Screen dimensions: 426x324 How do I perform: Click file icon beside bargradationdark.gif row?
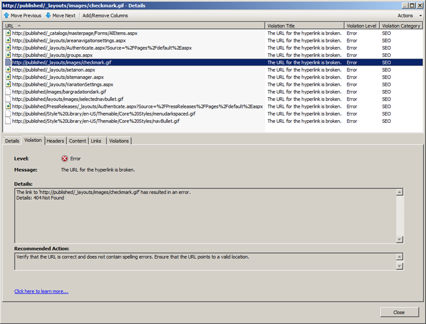pyautogui.click(x=8, y=92)
